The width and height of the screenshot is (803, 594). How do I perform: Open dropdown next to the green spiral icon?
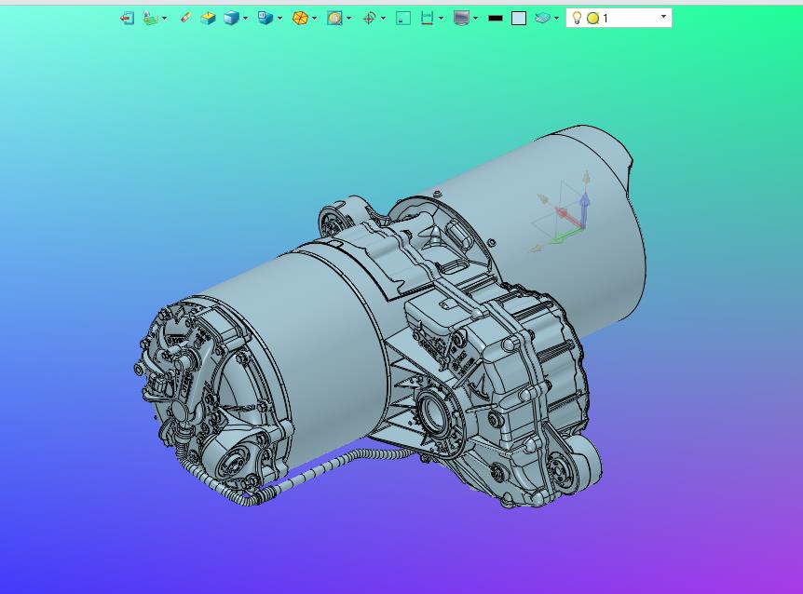pos(164,19)
